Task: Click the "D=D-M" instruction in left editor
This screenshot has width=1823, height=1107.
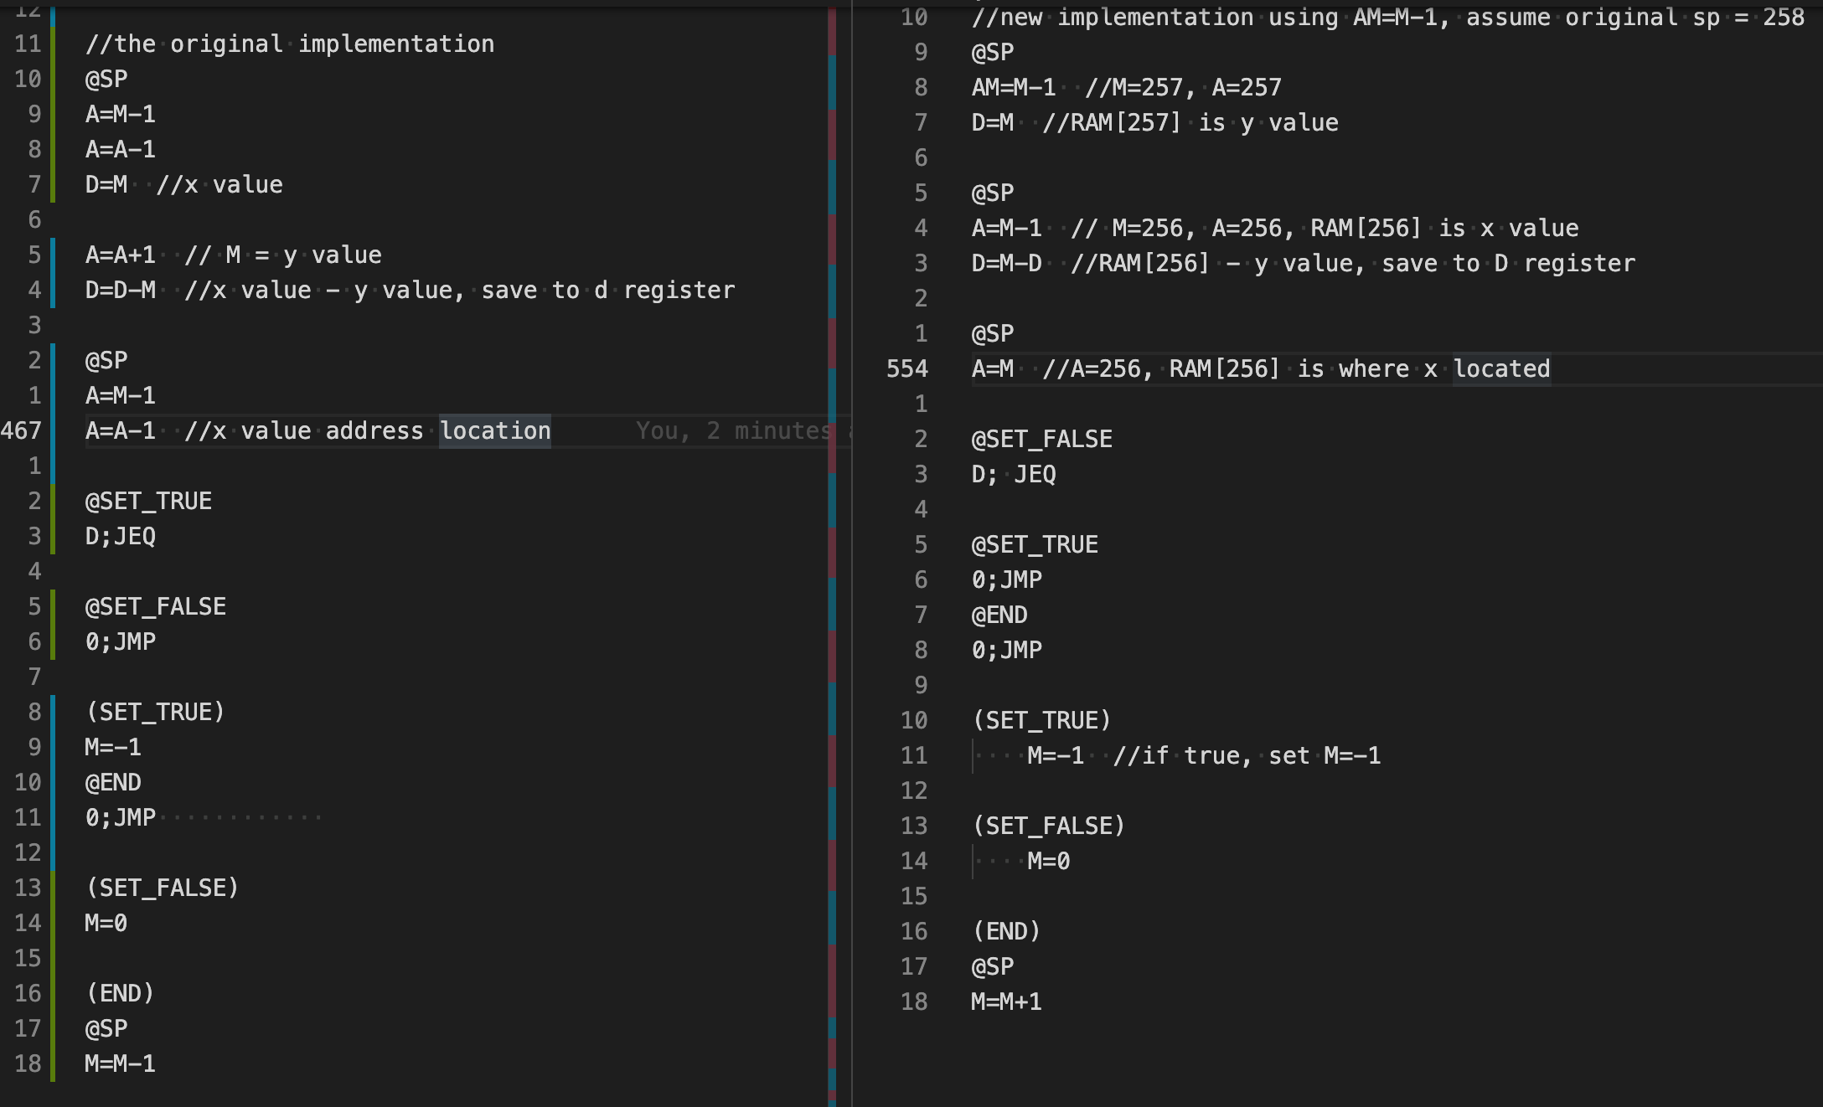Action: coord(120,290)
